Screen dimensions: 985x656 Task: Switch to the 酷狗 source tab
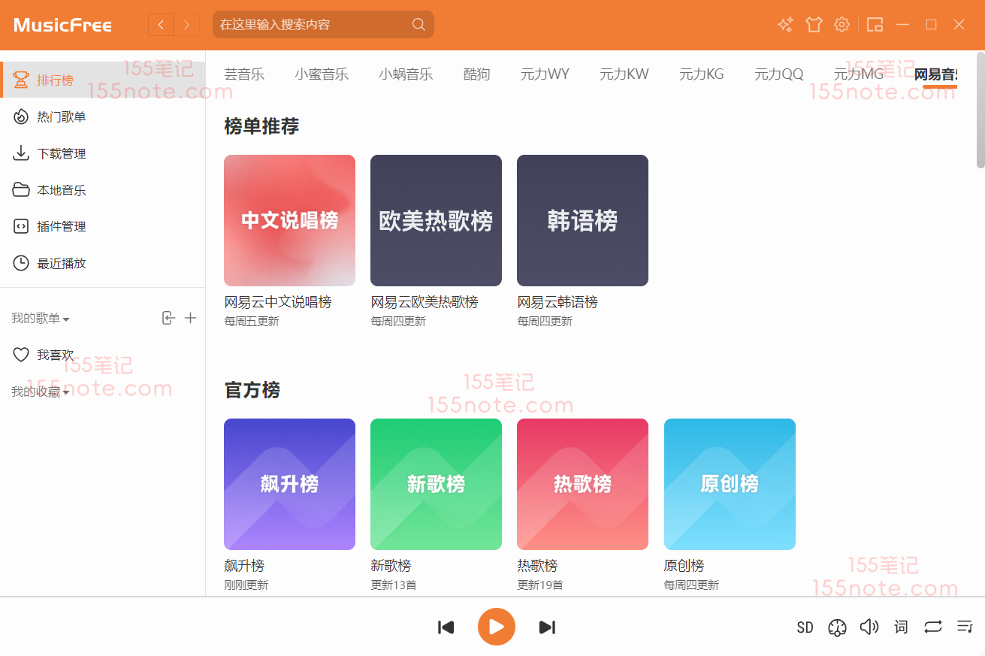click(x=476, y=74)
